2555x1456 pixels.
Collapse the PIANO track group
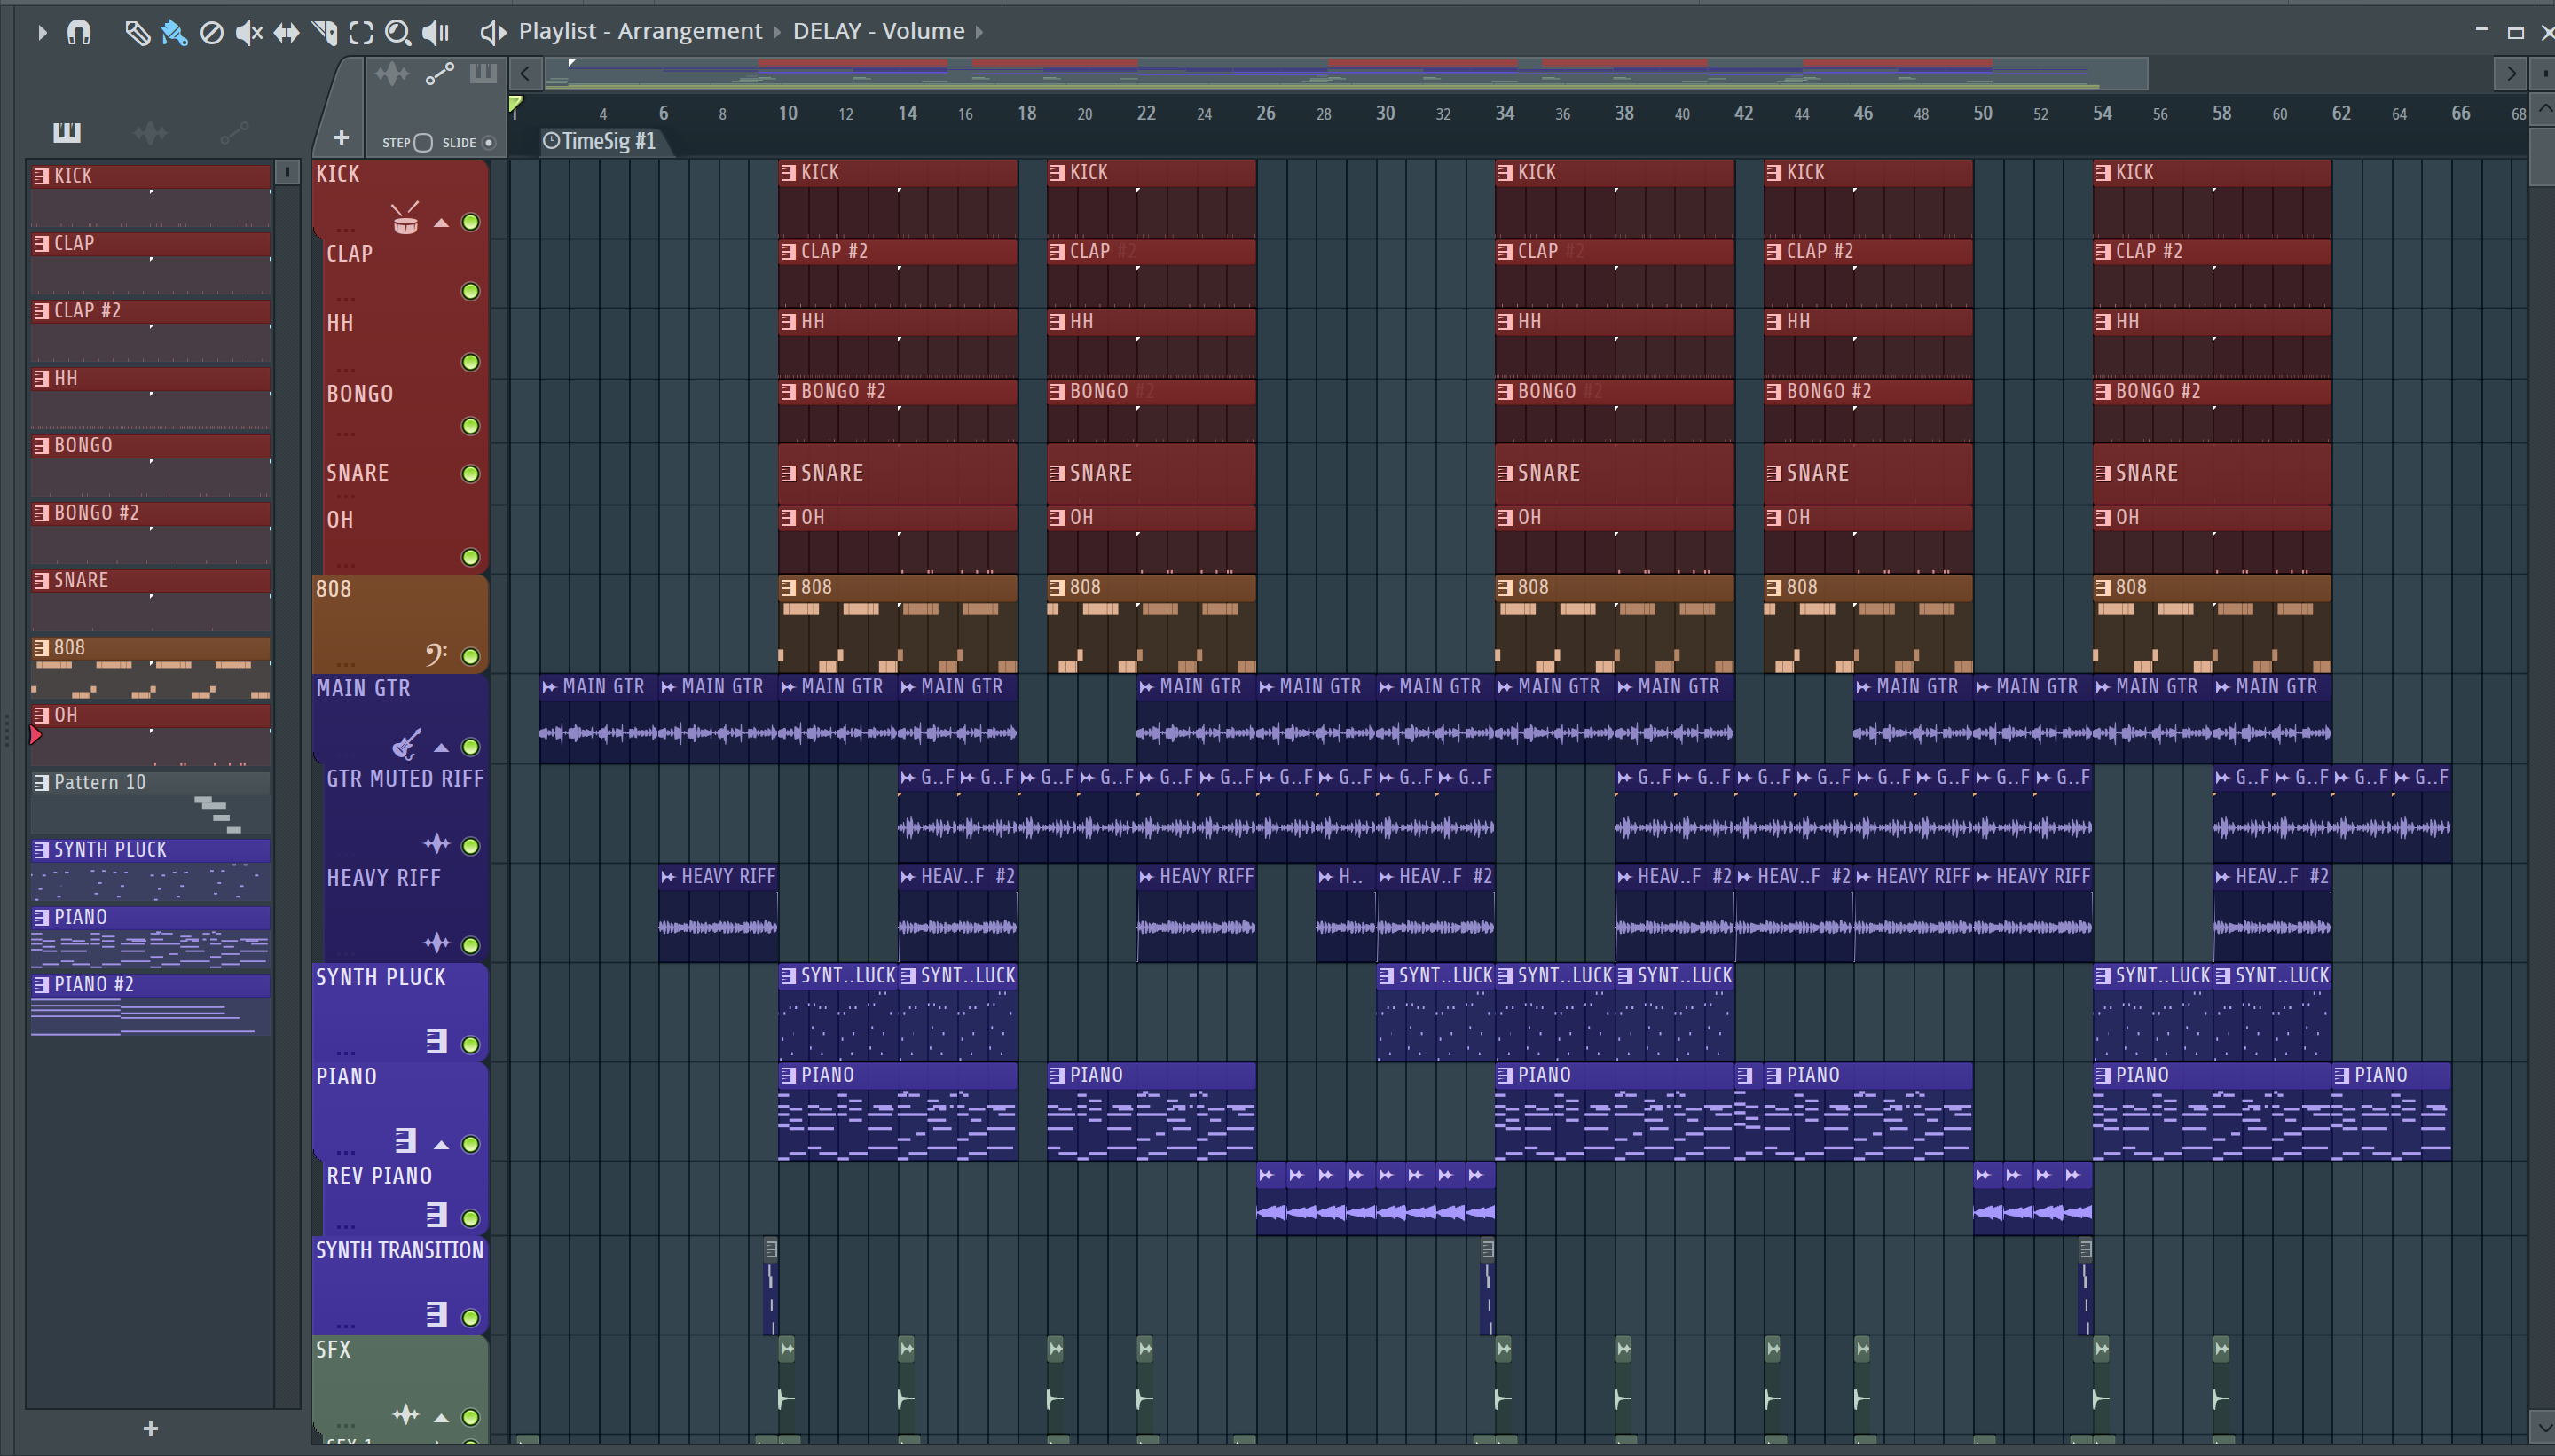pos(441,1144)
